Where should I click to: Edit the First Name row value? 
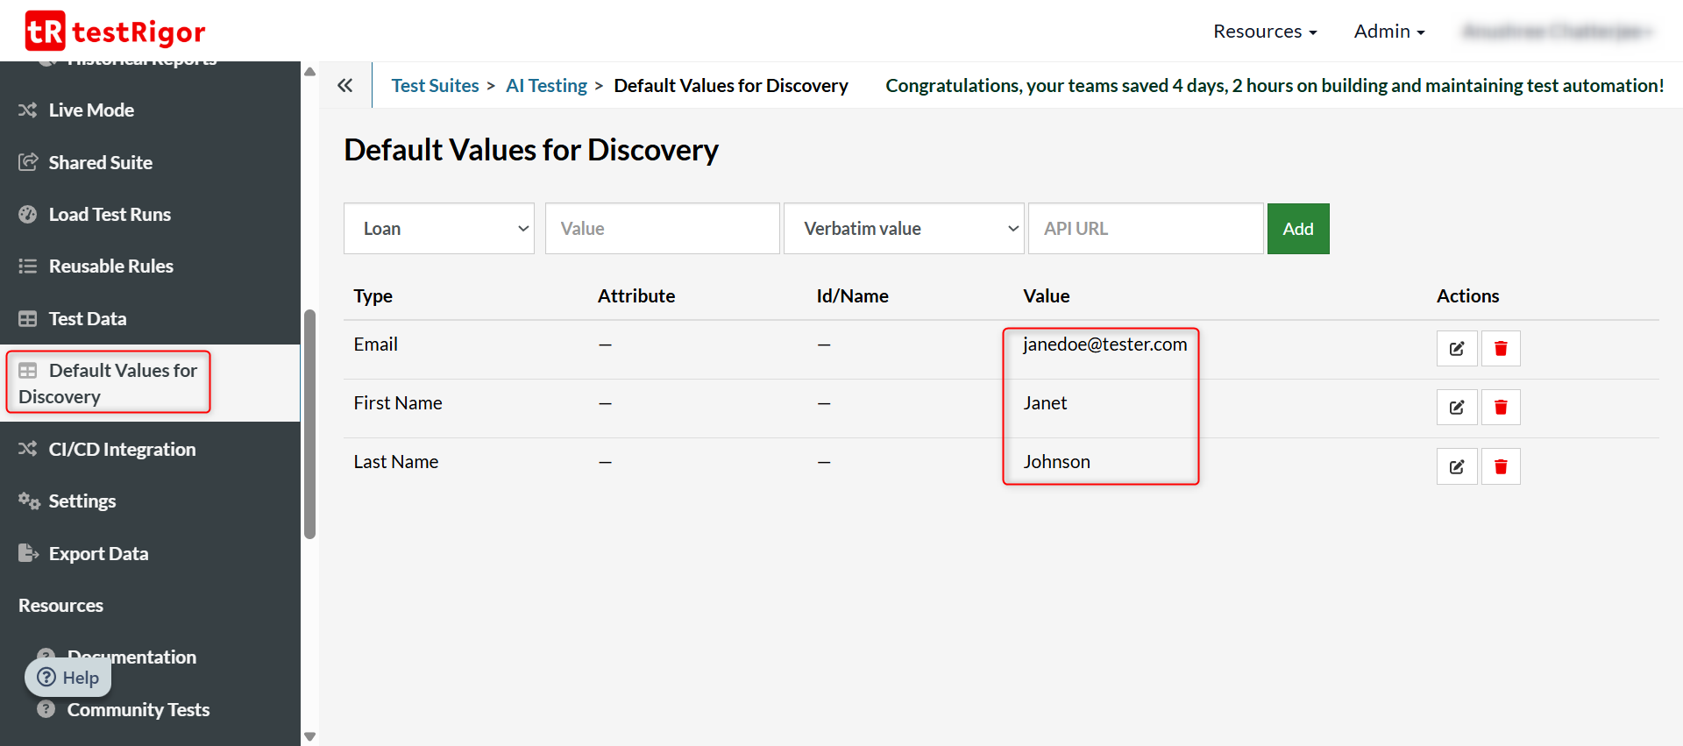(x=1456, y=408)
